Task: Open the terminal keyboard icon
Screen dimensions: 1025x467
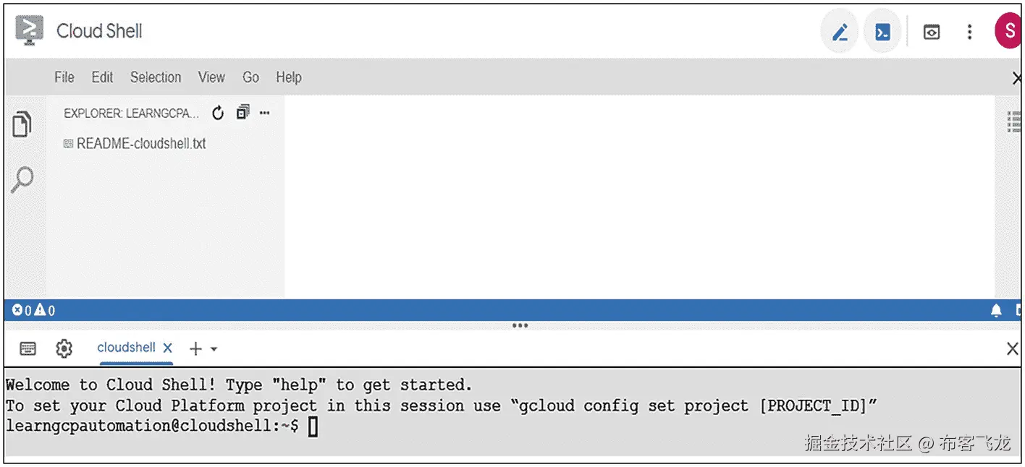Action: (28, 349)
